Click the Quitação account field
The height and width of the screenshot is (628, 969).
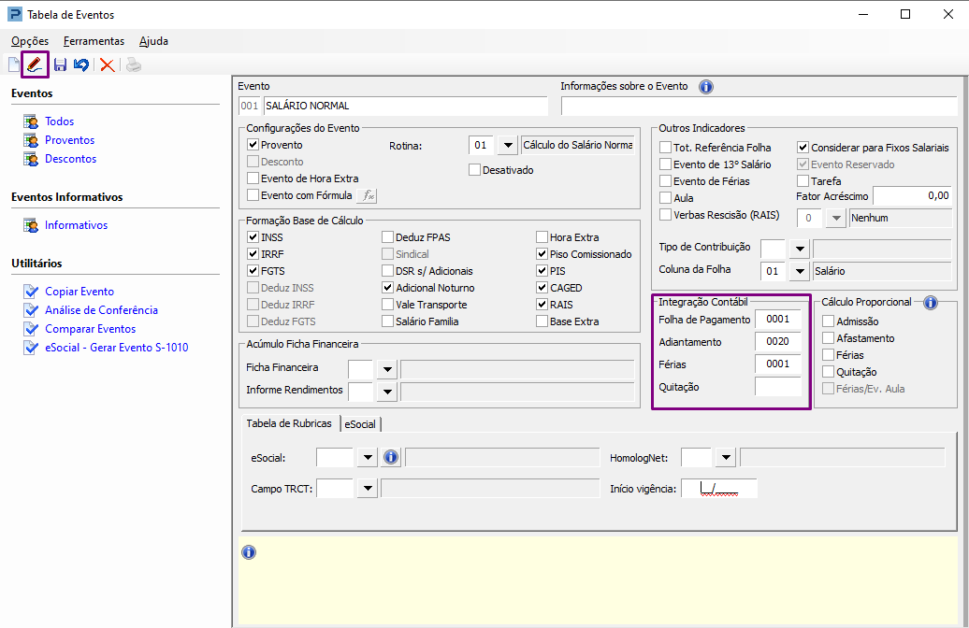778,387
